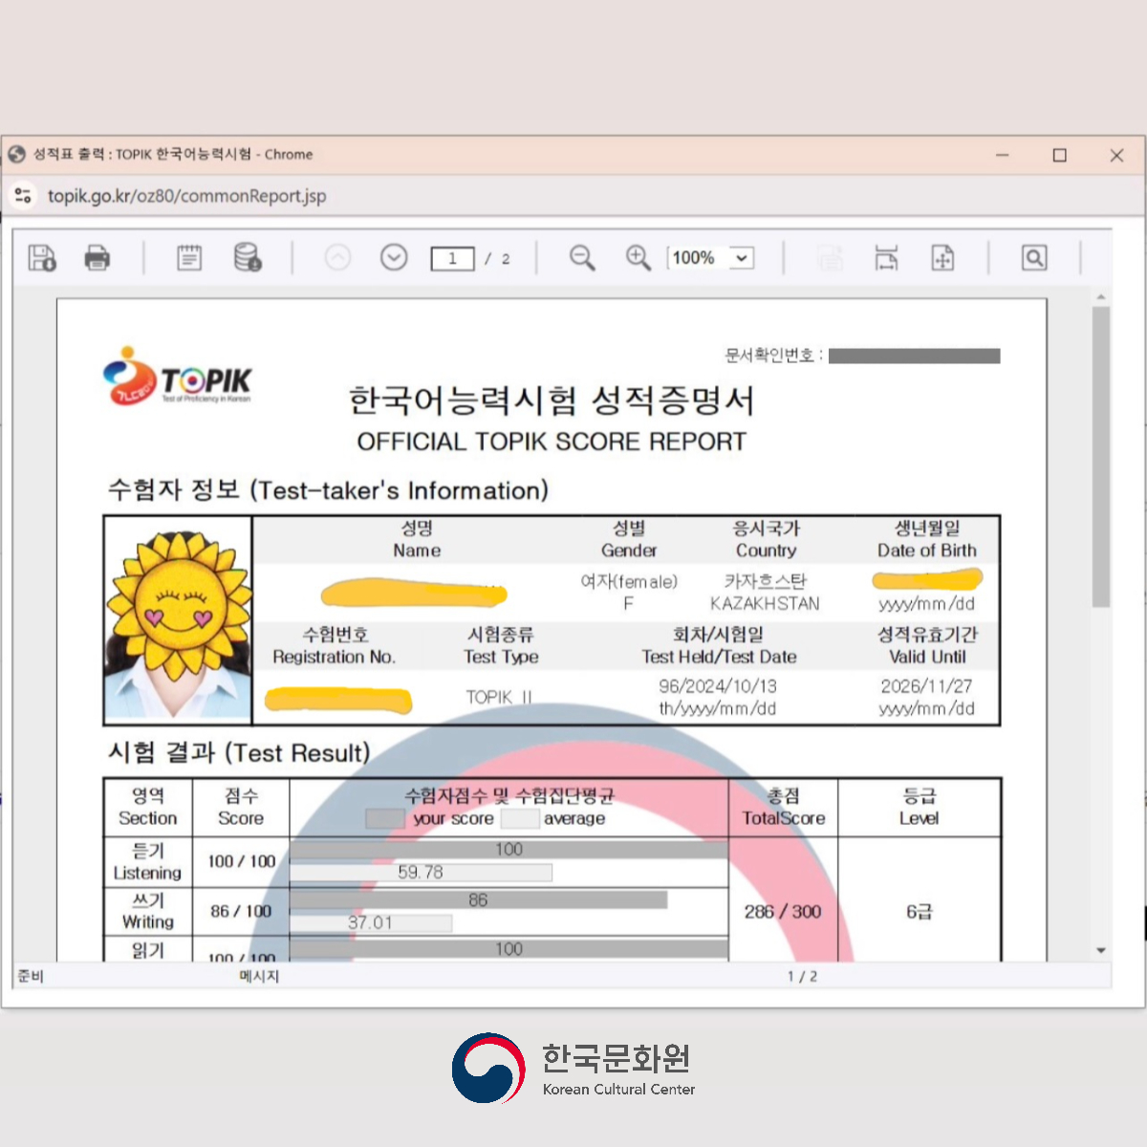Screen dimensions: 1147x1147
Task: Select the topik.go.kr address bar URL
Action: 186,196
